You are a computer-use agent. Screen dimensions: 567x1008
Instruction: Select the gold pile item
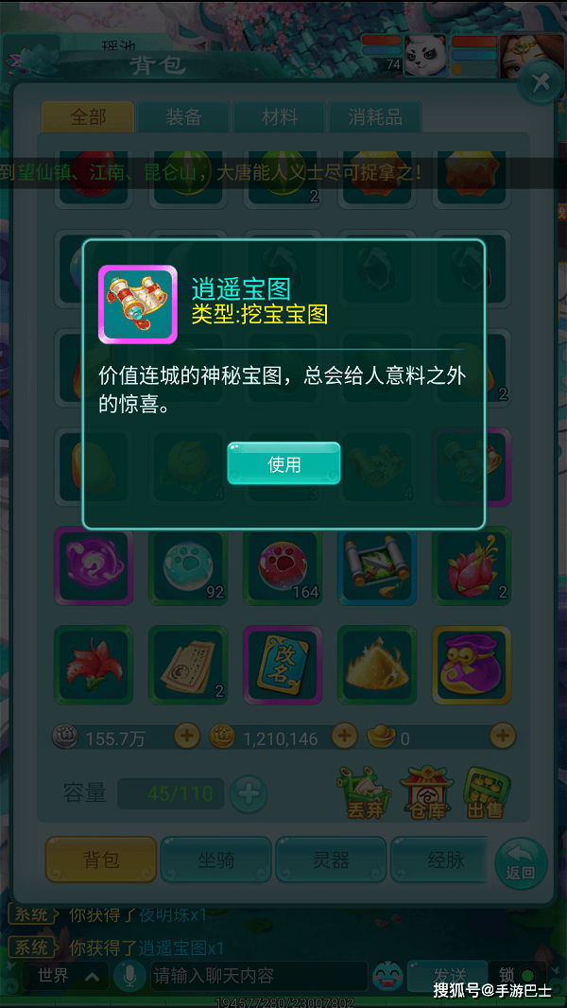(377, 666)
